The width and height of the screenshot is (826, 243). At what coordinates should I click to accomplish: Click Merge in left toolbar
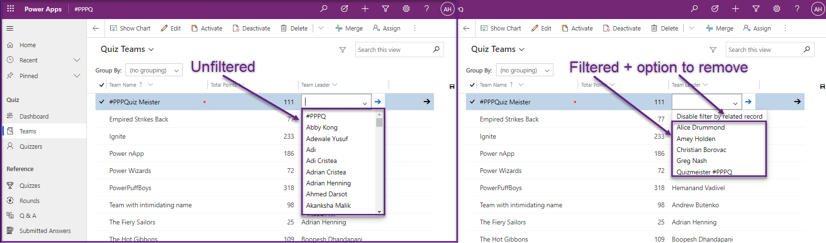[349, 28]
